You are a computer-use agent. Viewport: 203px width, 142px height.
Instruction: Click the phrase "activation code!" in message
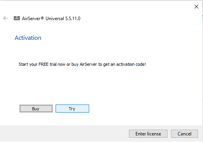click(131, 64)
